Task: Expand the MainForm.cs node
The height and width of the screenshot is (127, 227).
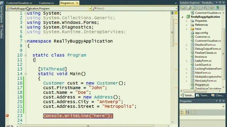Action: [x=187, y=73]
